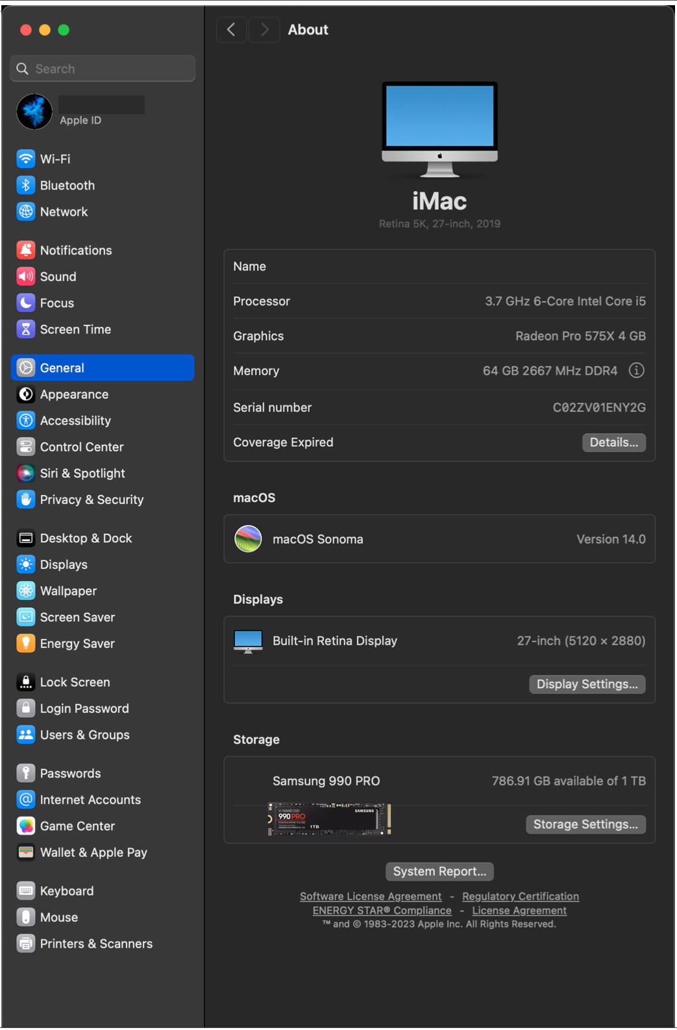Select the General sidebar item
The width and height of the screenshot is (677, 1030).
(x=103, y=368)
